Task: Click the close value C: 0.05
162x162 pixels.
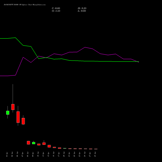Action: pos(56,8)
